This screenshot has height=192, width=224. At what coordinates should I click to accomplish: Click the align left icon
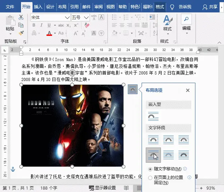114,25
